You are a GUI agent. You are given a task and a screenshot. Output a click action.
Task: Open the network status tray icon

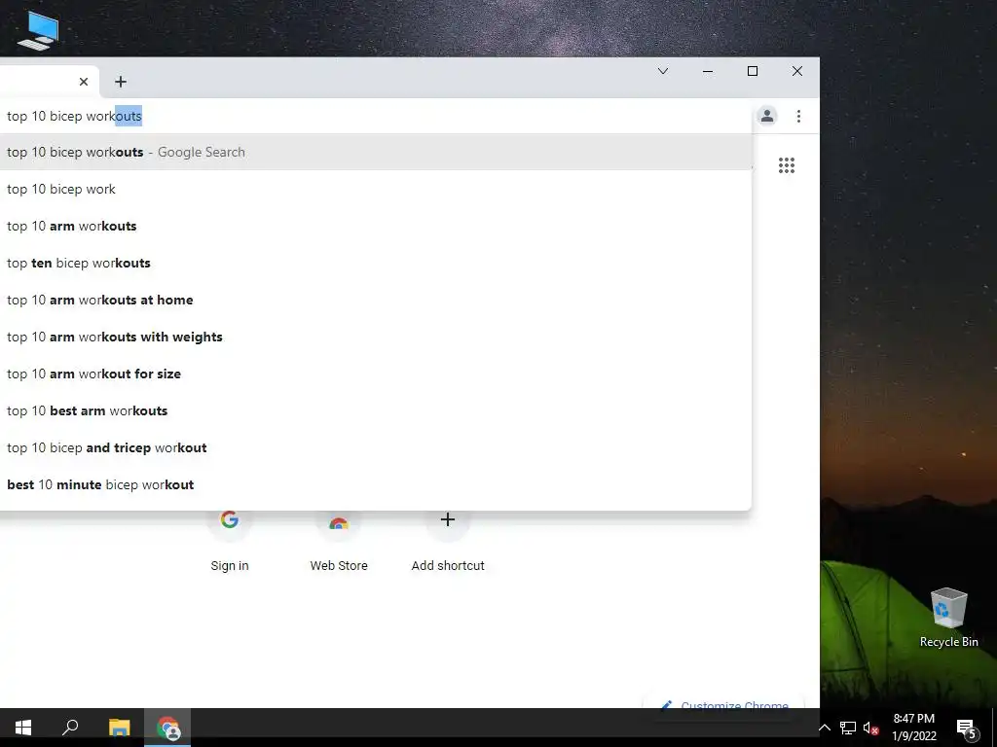coord(848,728)
